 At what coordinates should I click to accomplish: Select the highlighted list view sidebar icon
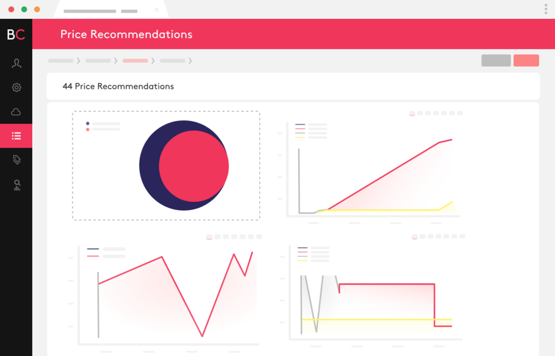pos(16,136)
